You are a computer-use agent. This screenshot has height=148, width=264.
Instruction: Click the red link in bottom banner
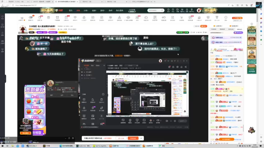click(108, 138)
